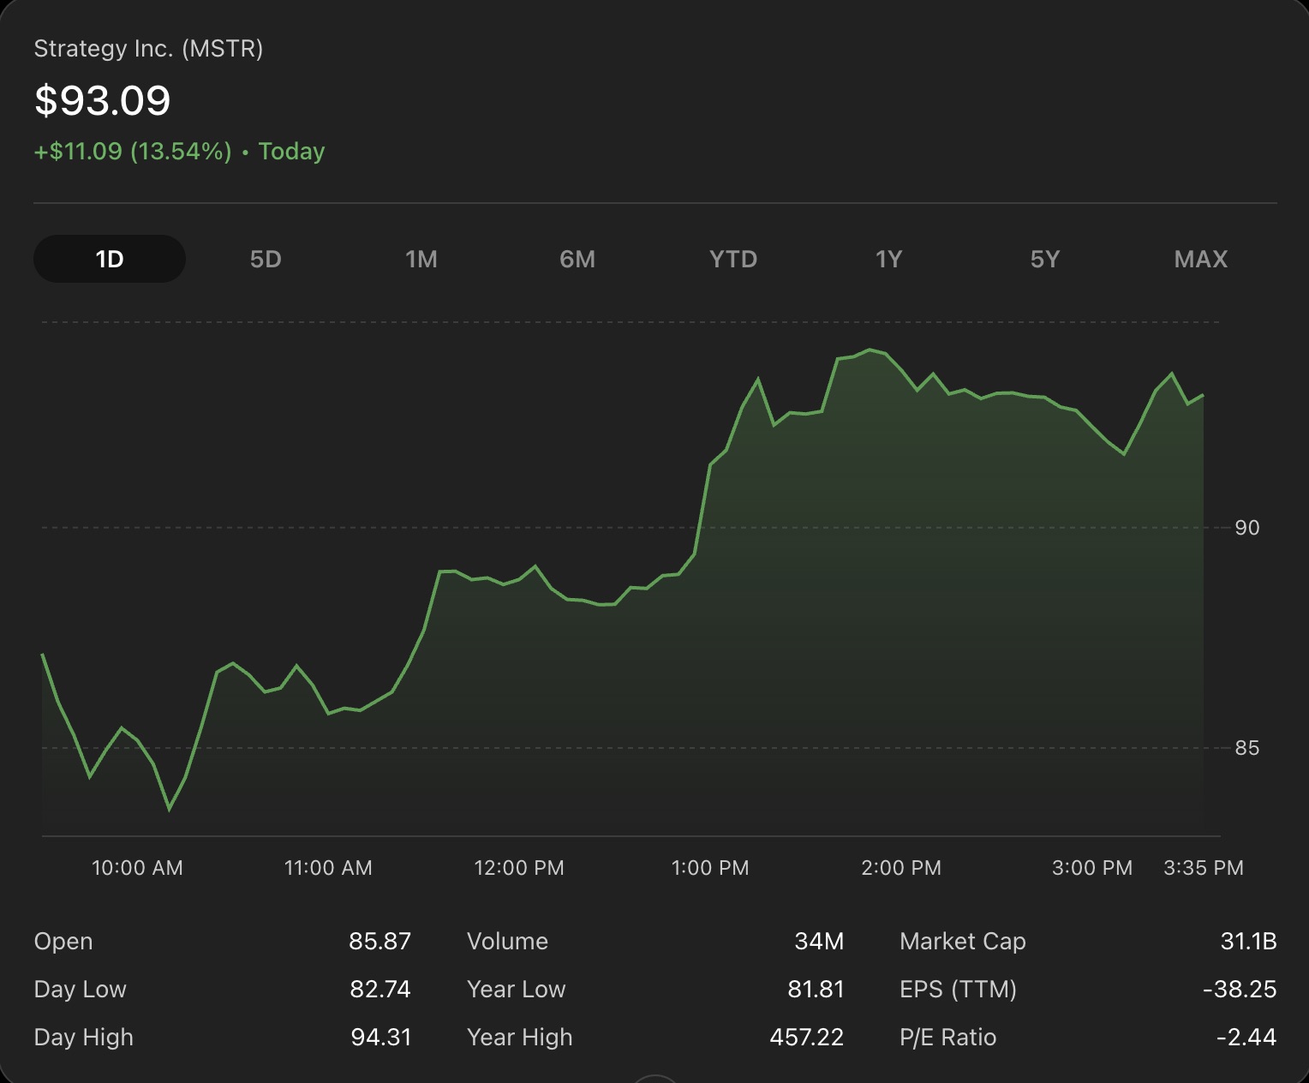Click the 11:00 AM time axis label

(x=328, y=868)
